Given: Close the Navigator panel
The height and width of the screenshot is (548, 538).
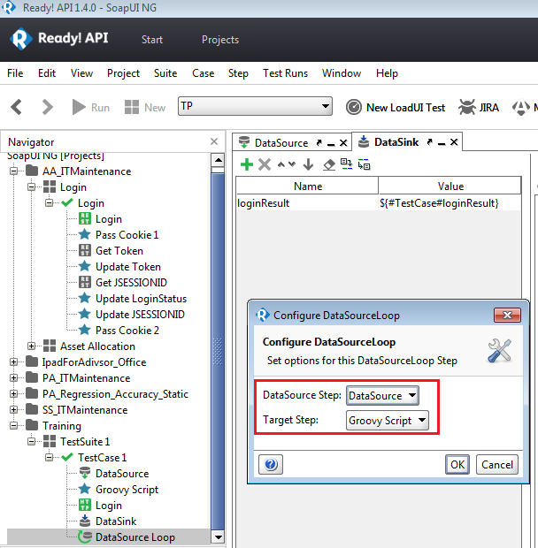Looking at the screenshot, I should tap(214, 141).
